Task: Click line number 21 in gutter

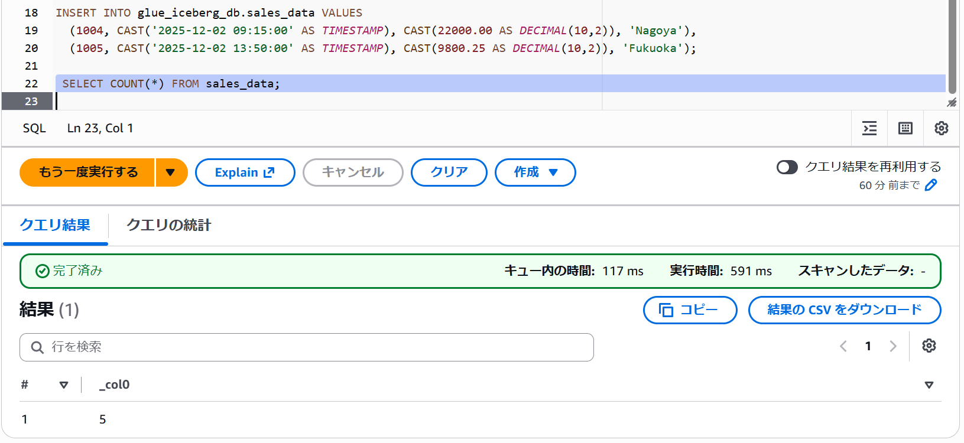Action: pos(31,66)
